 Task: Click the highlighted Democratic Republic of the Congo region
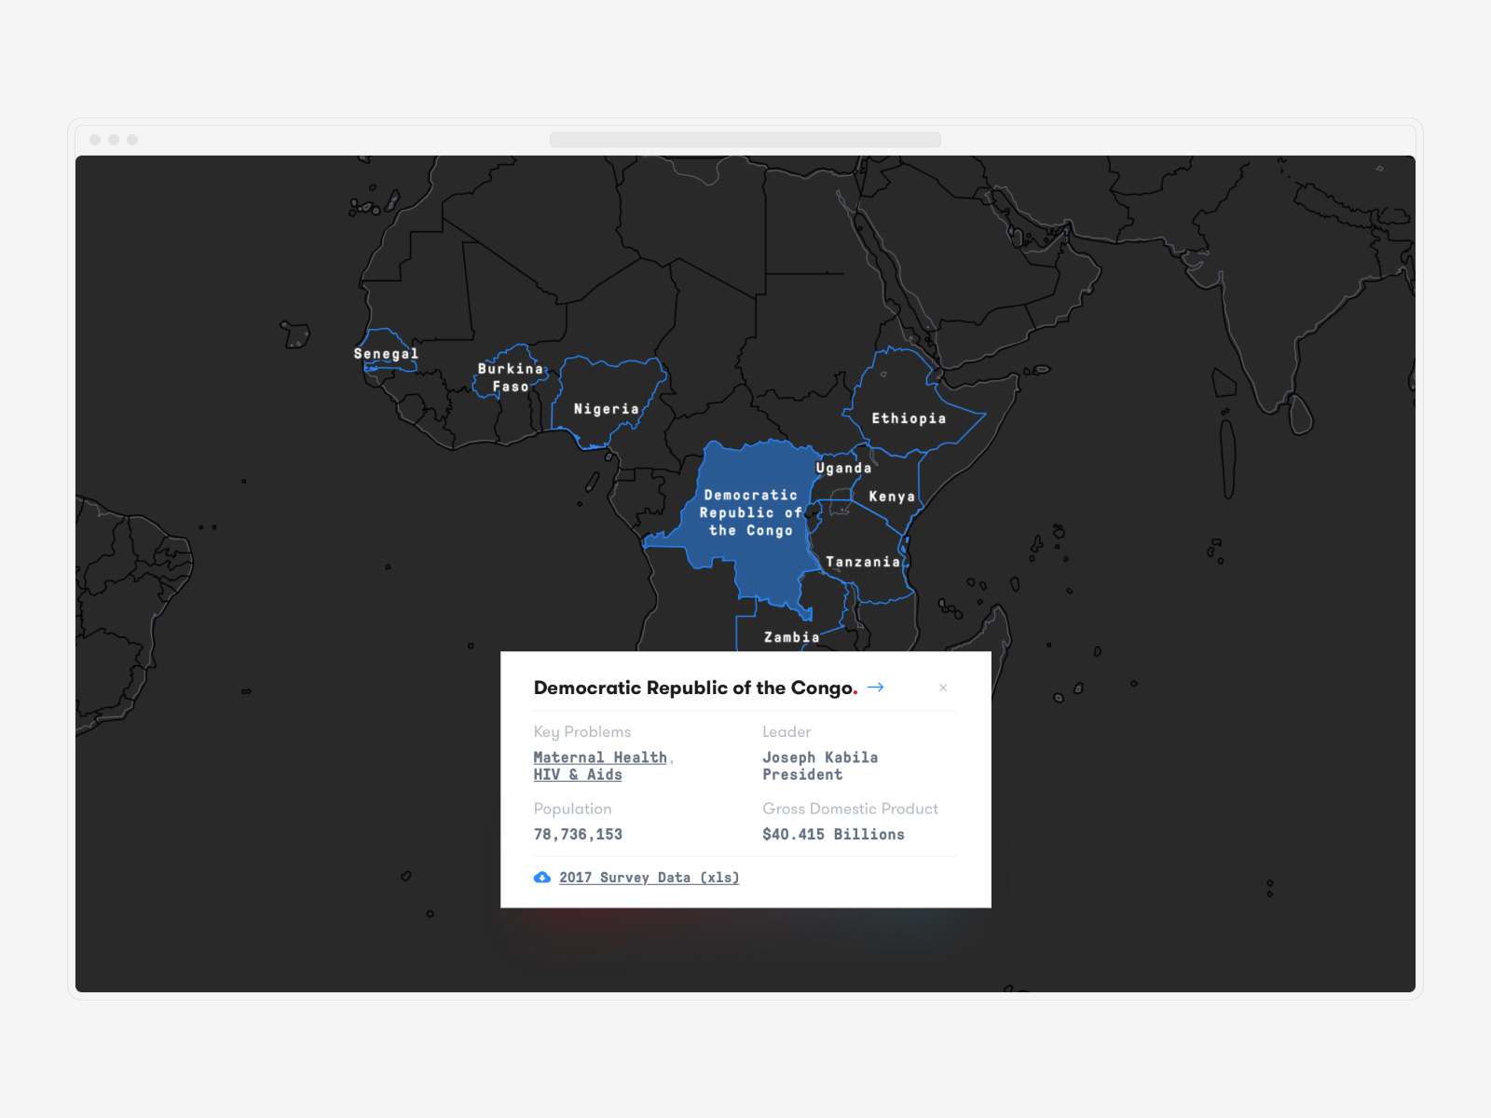(750, 513)
